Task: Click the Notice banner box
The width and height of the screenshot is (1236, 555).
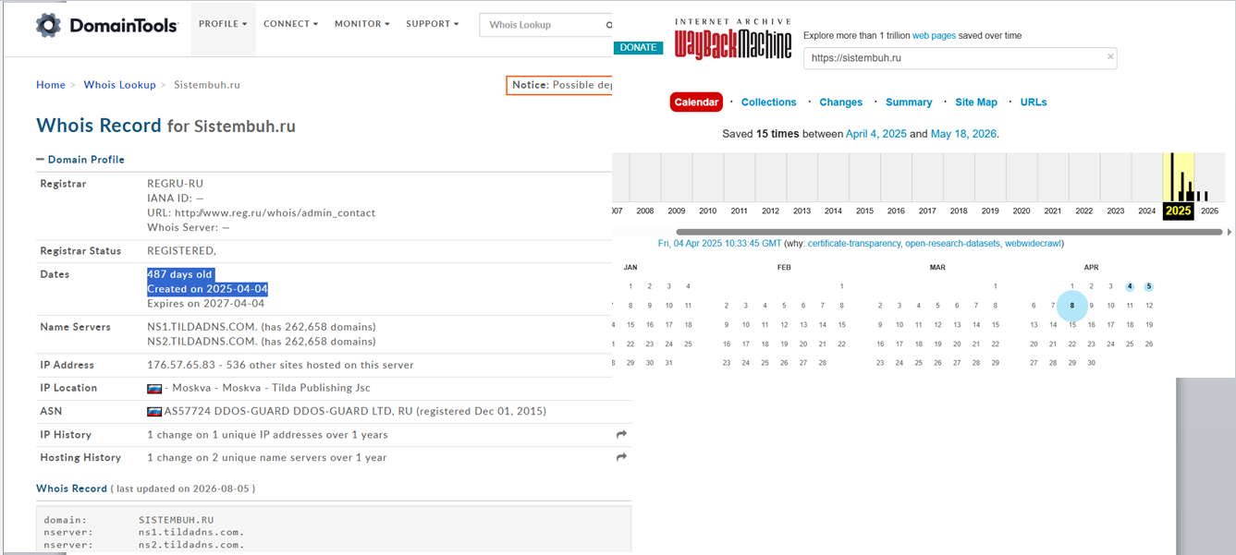Action: coord(559,85)
